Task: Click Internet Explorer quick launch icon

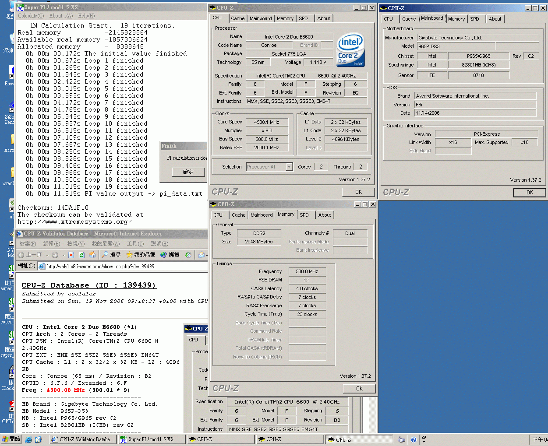Action: point(28,439)
